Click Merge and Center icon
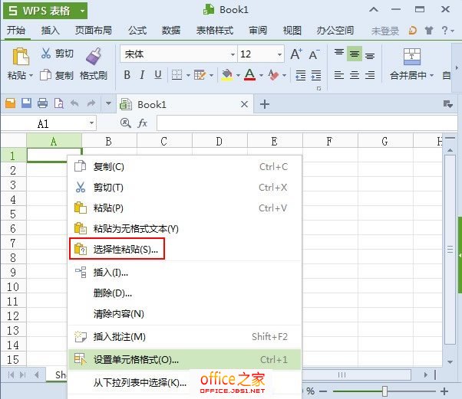Viewport: 462px width, 399px height. coord(412,57)
